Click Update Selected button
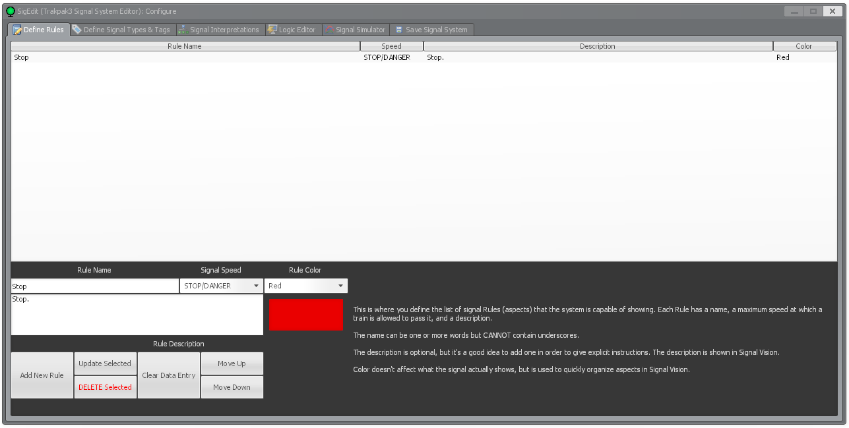 [105, 363]
